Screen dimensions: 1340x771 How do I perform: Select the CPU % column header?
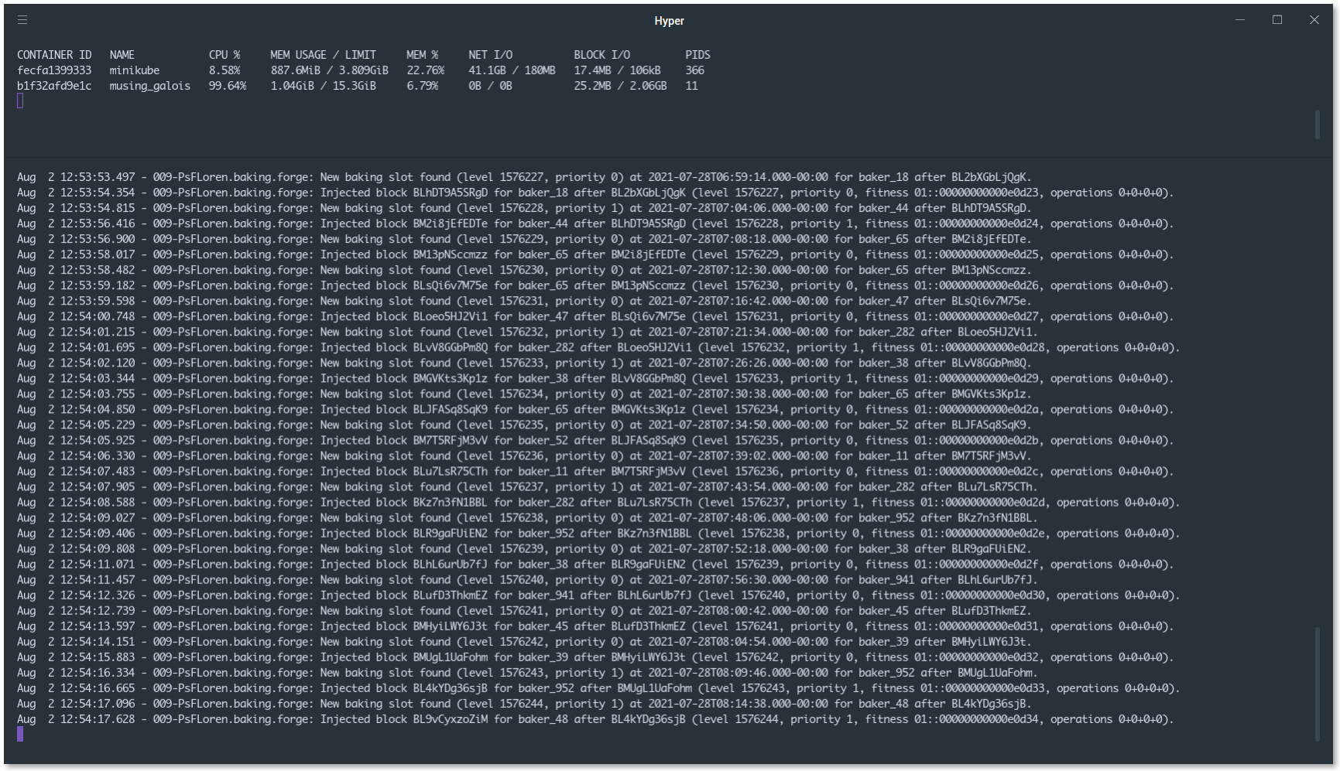(224, 55)
